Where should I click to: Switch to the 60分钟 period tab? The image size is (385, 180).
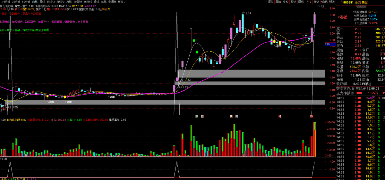(26, 2)
